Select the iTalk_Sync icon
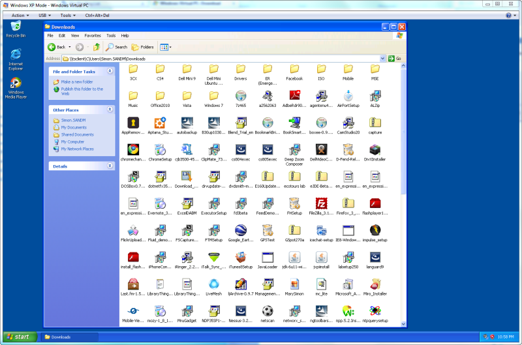This screenshot has width=522, height=345. coord(213,257)
